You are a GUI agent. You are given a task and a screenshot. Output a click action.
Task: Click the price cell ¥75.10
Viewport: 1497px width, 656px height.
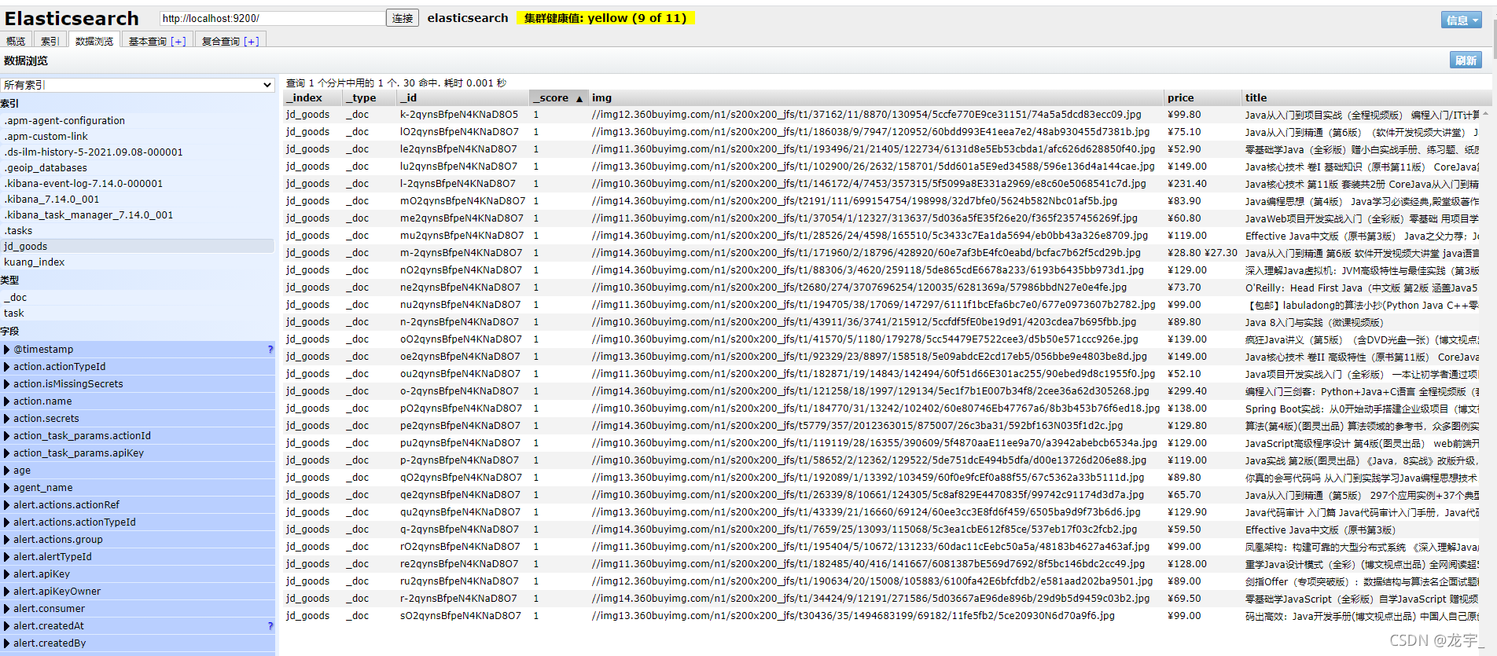coord(1184,131)
